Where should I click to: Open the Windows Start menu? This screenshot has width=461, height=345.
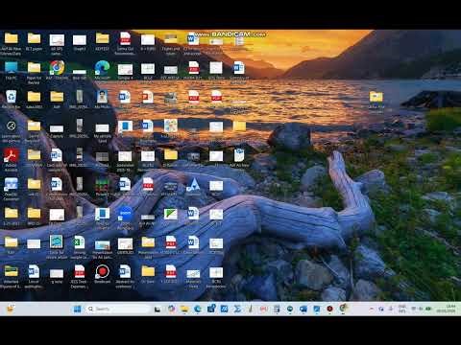pyautogui.click(x=77, y=309)
